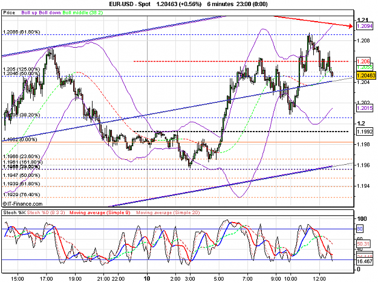378x283 pixels.
Task: Click the blue 80 stochastic level tag
Action: click(360, 229)
